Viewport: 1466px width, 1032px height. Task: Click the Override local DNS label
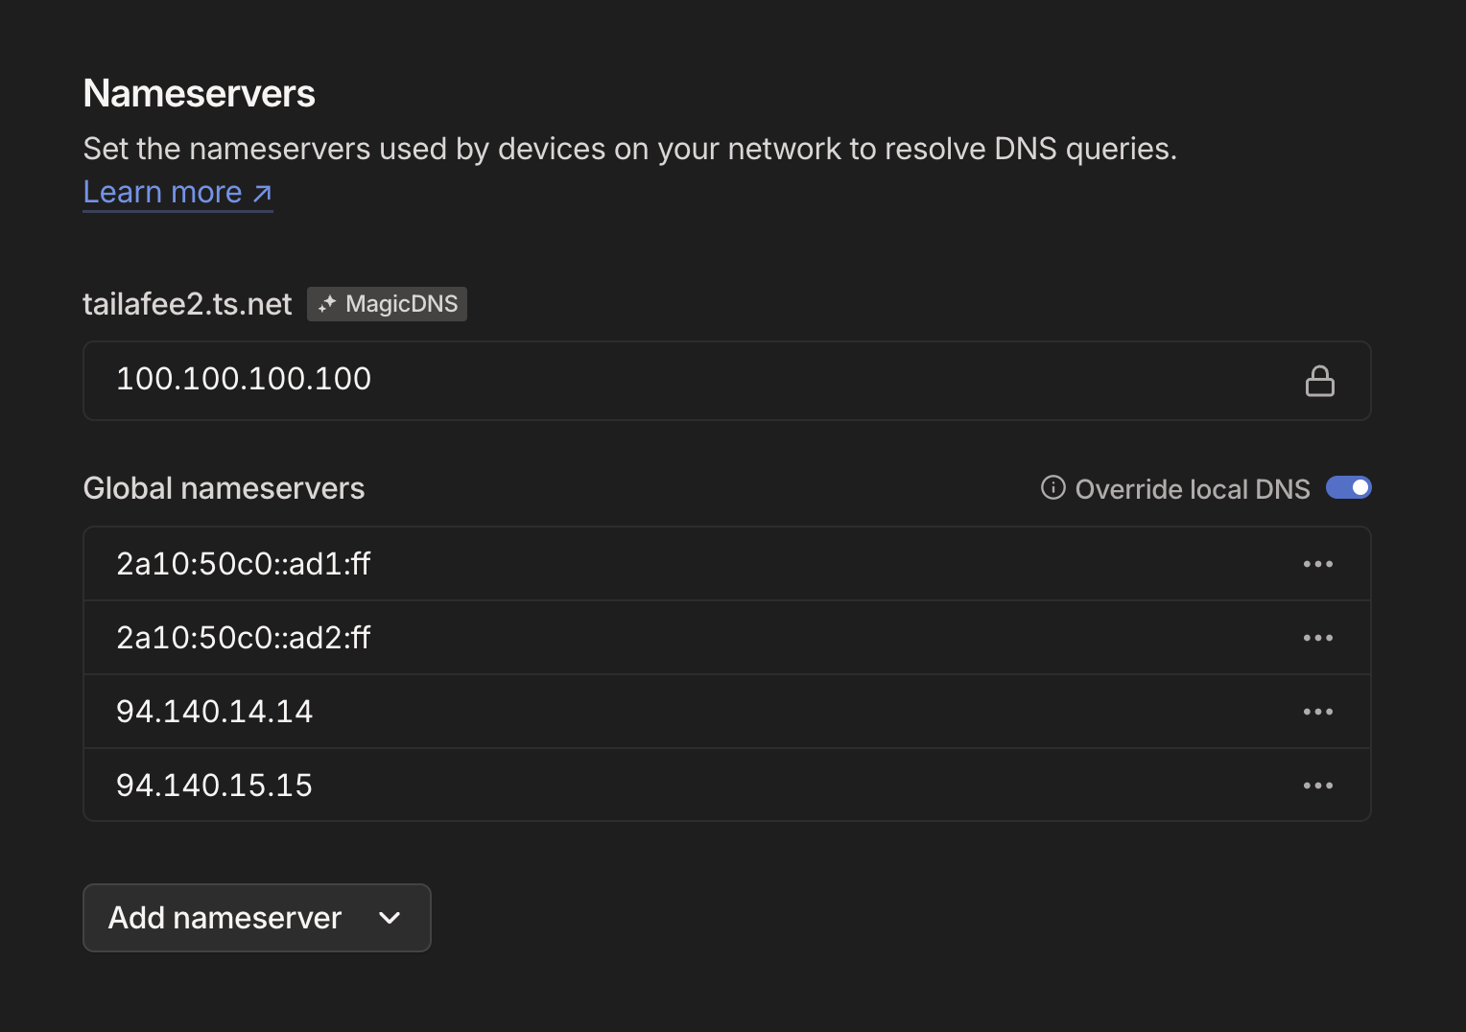(x=1193, y=489)
